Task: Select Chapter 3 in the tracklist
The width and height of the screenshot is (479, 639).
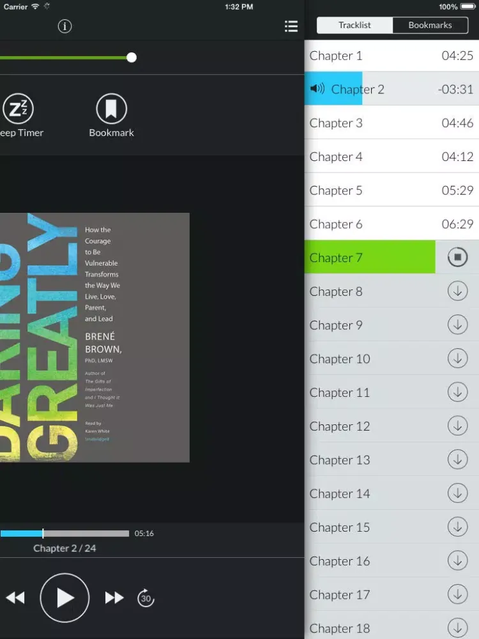Action: pyautogui.click(x=392, y=123)
